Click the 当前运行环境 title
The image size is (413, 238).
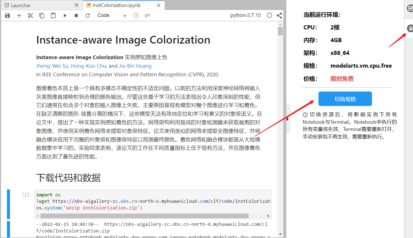322,15
